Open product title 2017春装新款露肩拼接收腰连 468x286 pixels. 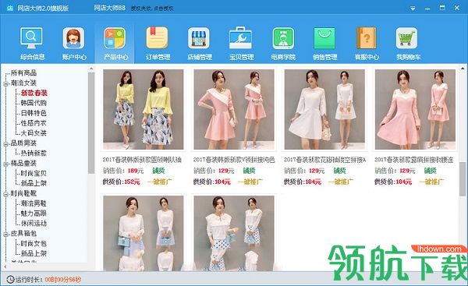click(414, 160)
